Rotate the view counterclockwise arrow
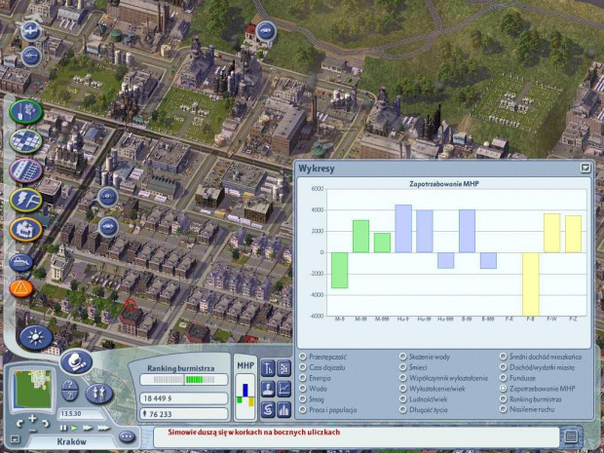This screenshot has width=604, height=453. tap(19, 423)
